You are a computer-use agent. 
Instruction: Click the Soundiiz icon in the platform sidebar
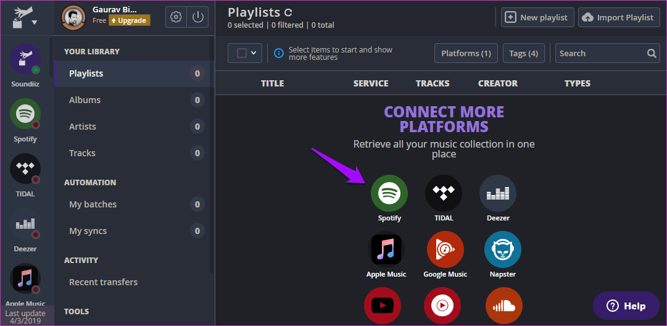coord(25,59)
